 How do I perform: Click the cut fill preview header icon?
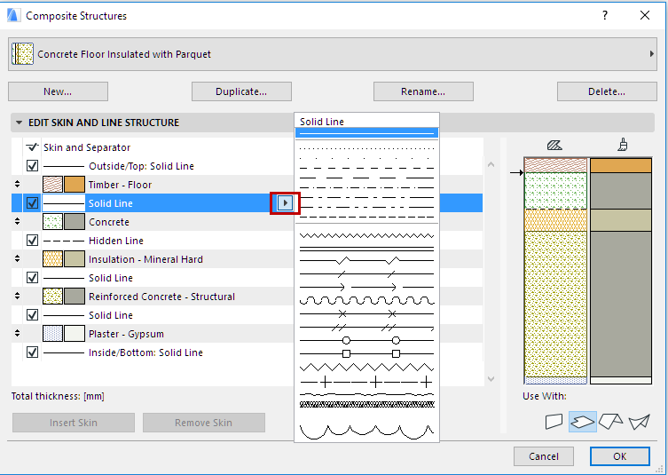tap(554, 146)
